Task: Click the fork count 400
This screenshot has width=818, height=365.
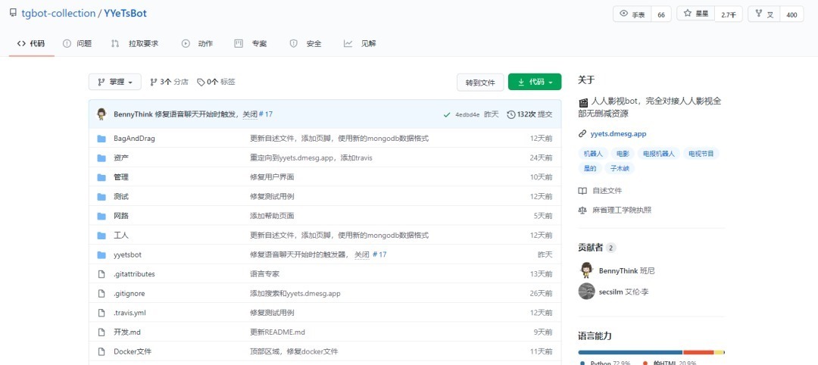Action: (791, 14)
